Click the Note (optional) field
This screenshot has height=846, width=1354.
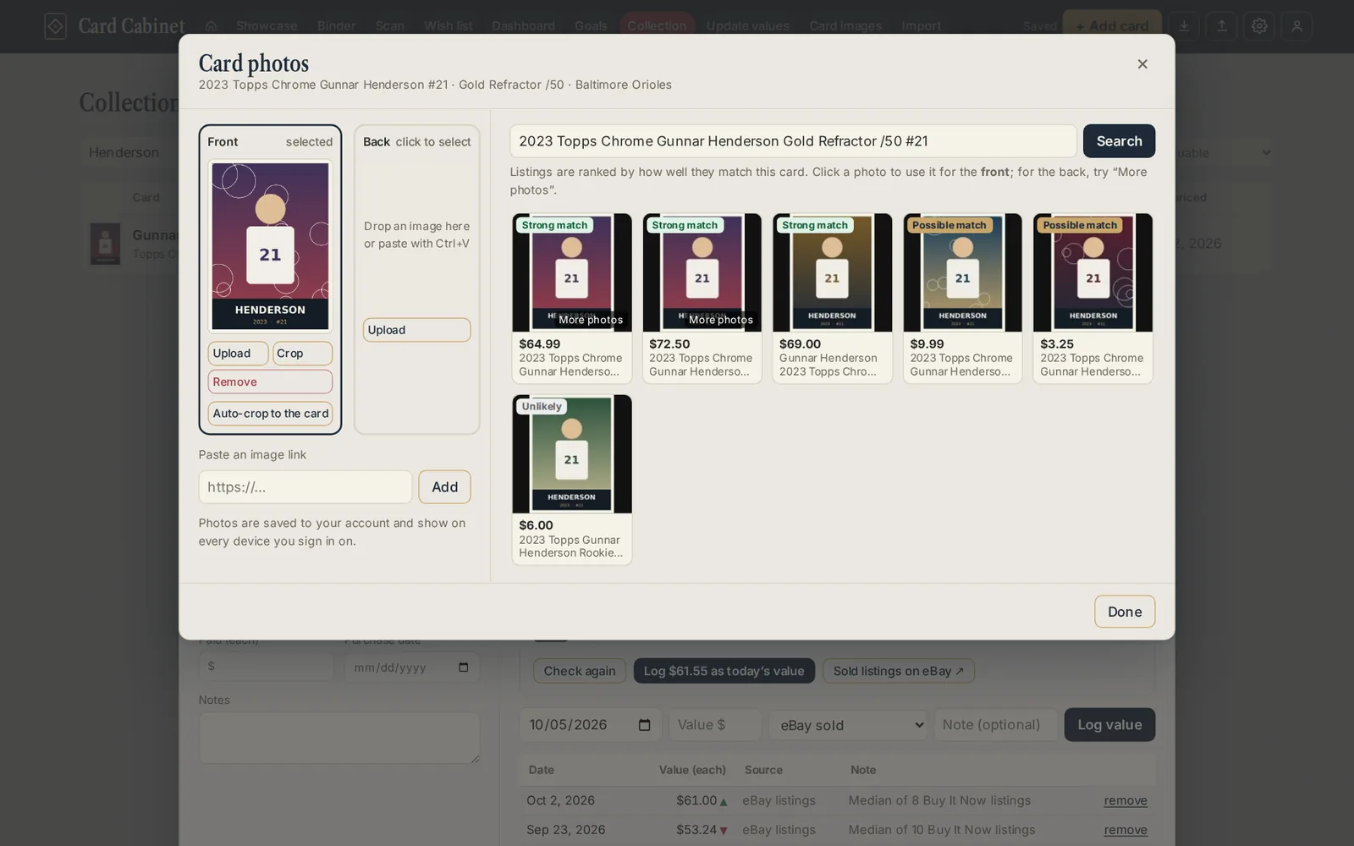996,725
